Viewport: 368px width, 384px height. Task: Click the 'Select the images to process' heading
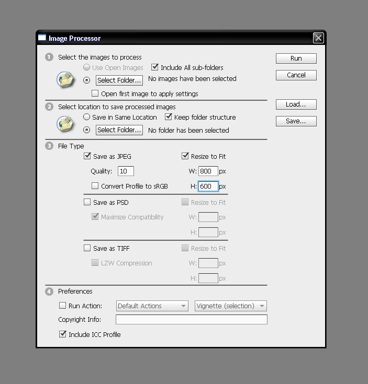click(x=100, y=57)
